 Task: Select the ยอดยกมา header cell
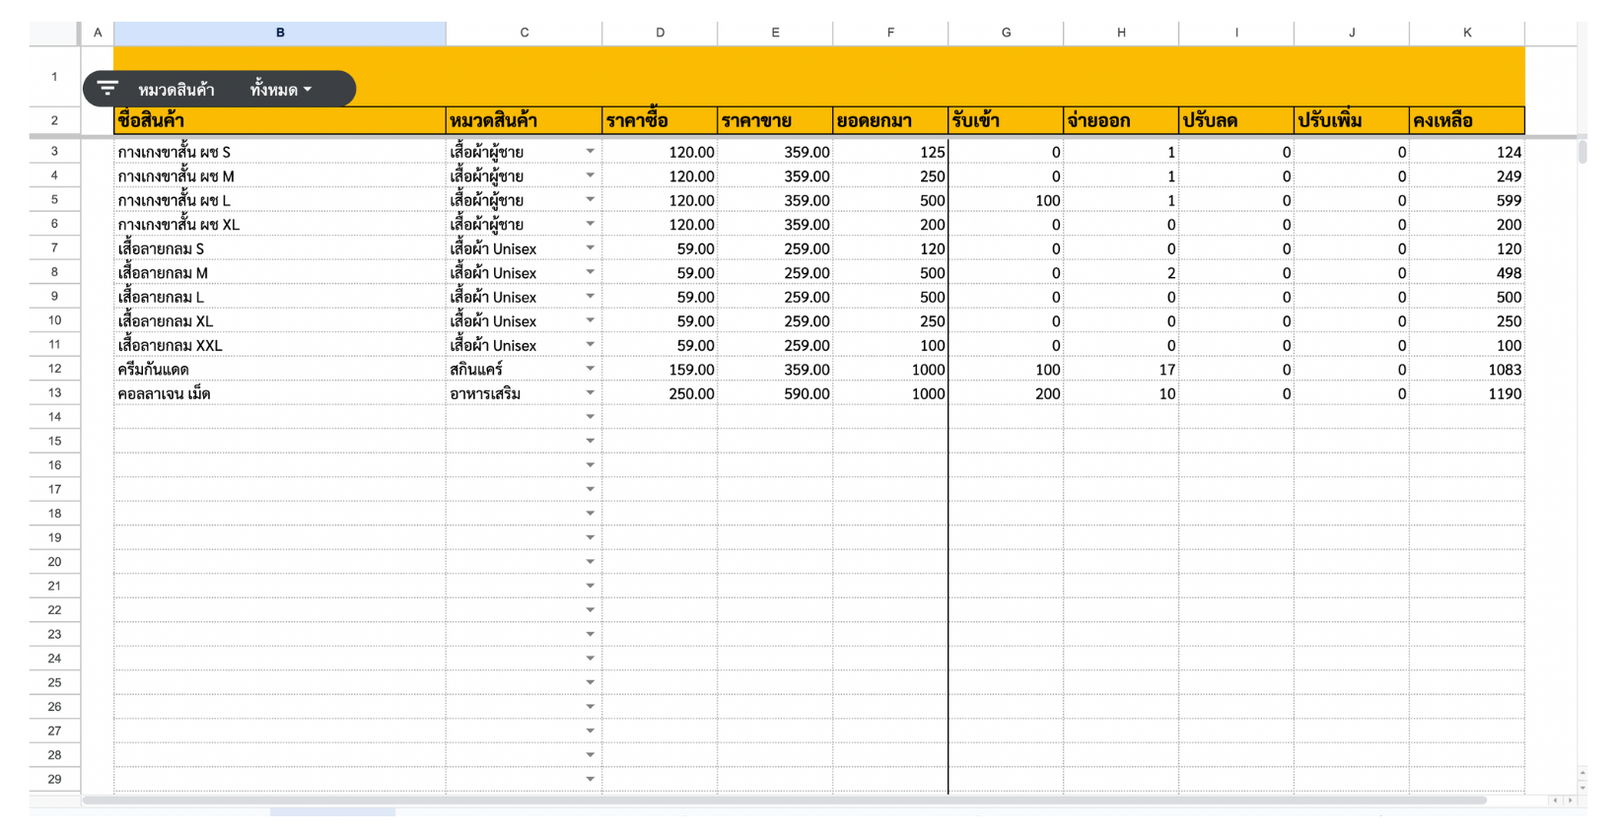(890, 120)
